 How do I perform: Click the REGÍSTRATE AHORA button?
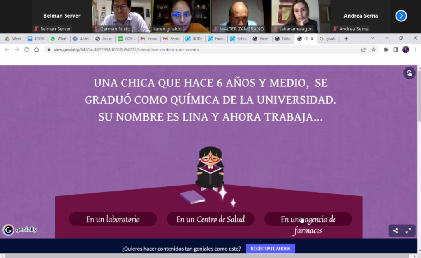coord(270,249)
